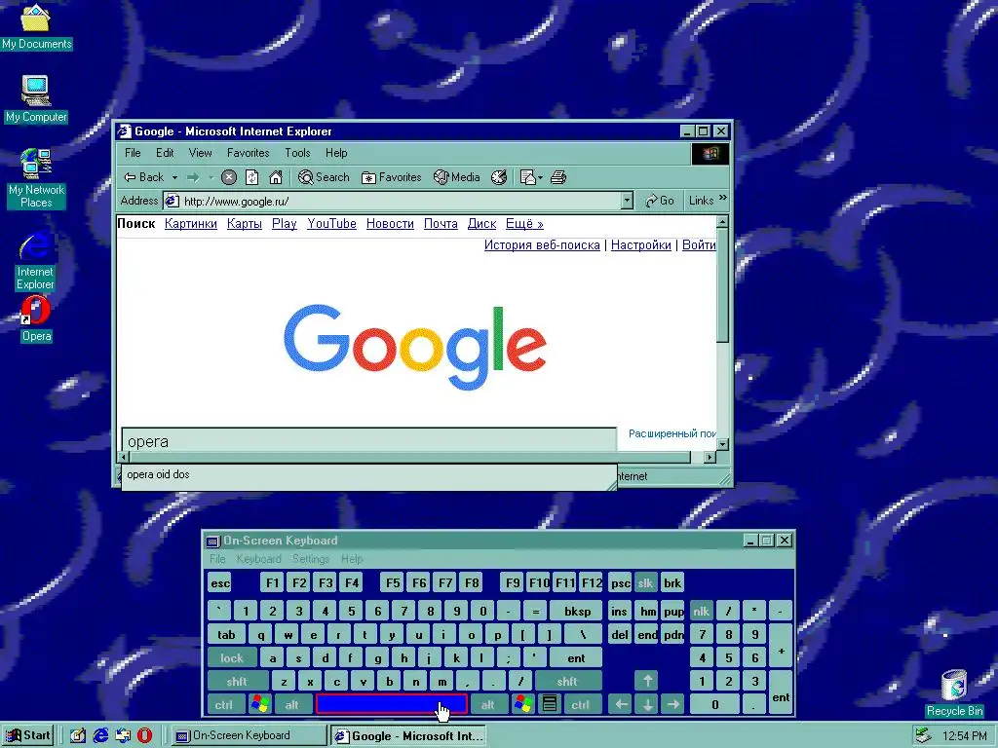The width and height of the screenshot is (998, 748).
Task: Open the Favorites menu in Internet Explorer
Action: [249, 153]
